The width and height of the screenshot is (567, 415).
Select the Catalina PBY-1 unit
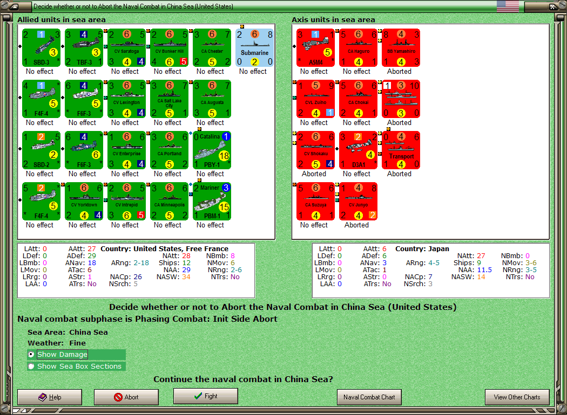(212, 150)
